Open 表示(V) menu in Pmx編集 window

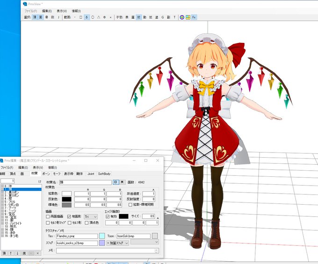point(38,167)
